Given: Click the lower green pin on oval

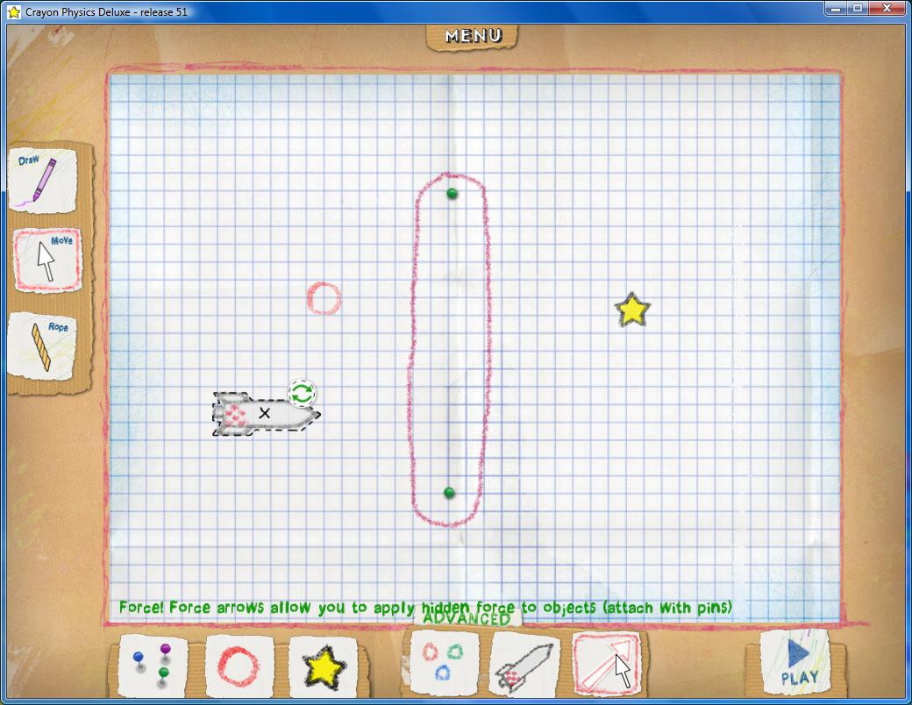Looking at the screenshot, I should click(x=449, y=493).
